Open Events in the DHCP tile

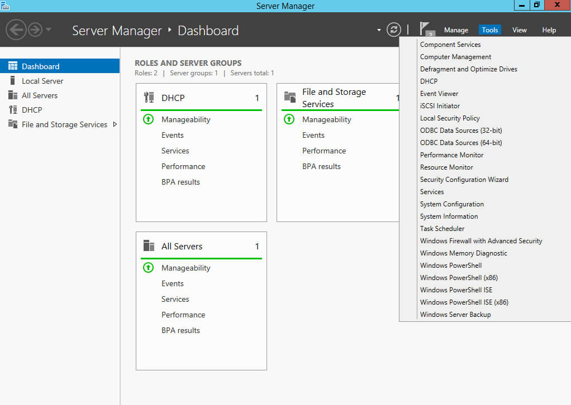click(x=173, y=135)
